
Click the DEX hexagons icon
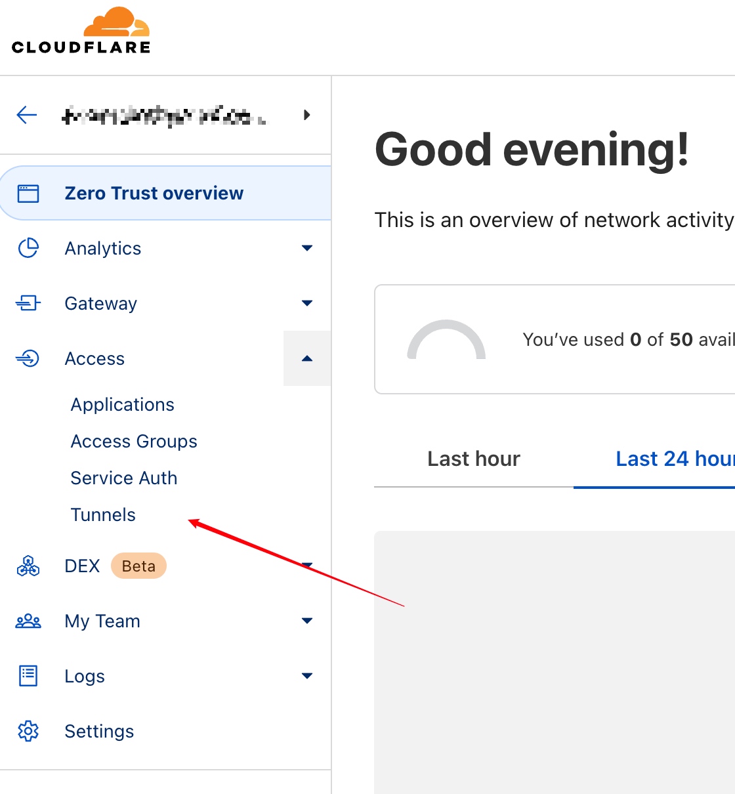[28, 566]
